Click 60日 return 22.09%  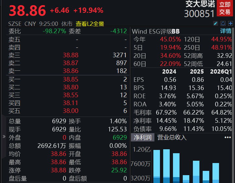pos(170,64)
